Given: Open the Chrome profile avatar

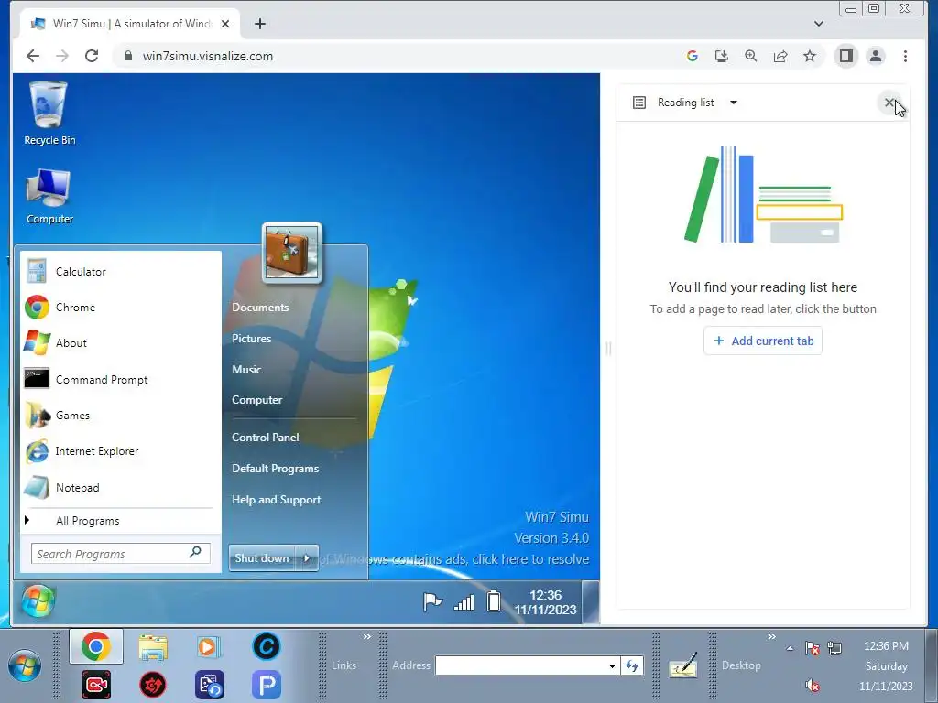Looking at the screenshot, I should 876,56.
